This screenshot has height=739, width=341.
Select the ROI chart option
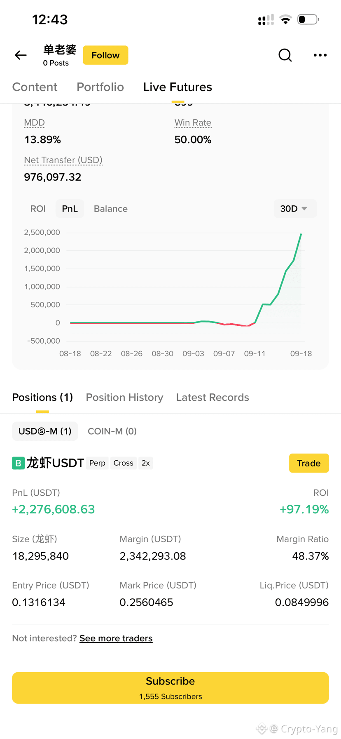(x=38, y=209)
